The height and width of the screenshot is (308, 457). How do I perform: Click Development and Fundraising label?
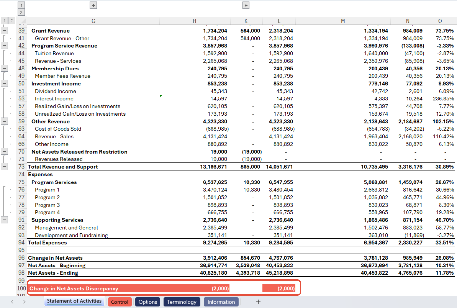(x=71, y=235)
